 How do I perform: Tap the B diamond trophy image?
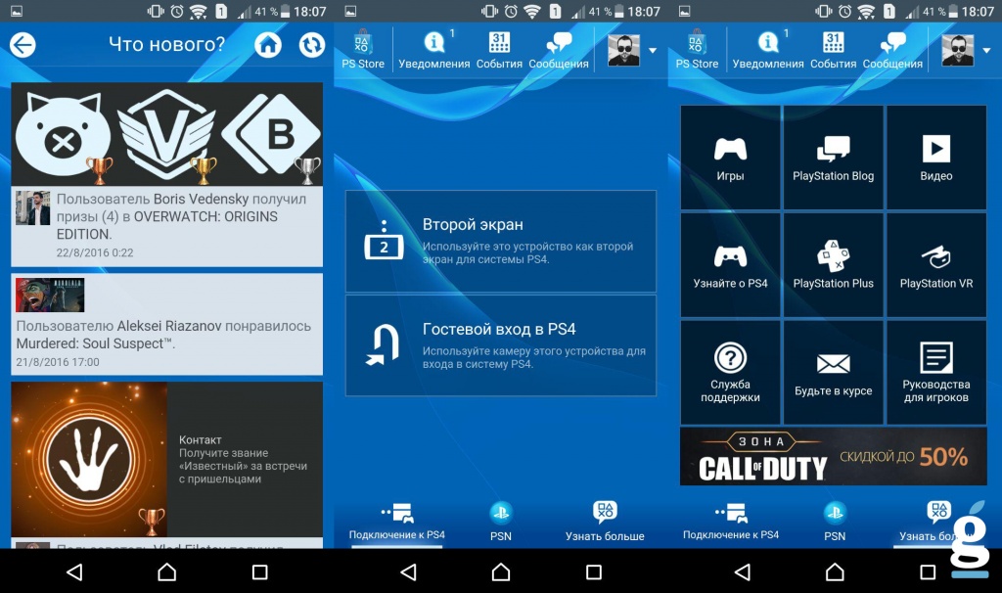(x=271, y=134)
